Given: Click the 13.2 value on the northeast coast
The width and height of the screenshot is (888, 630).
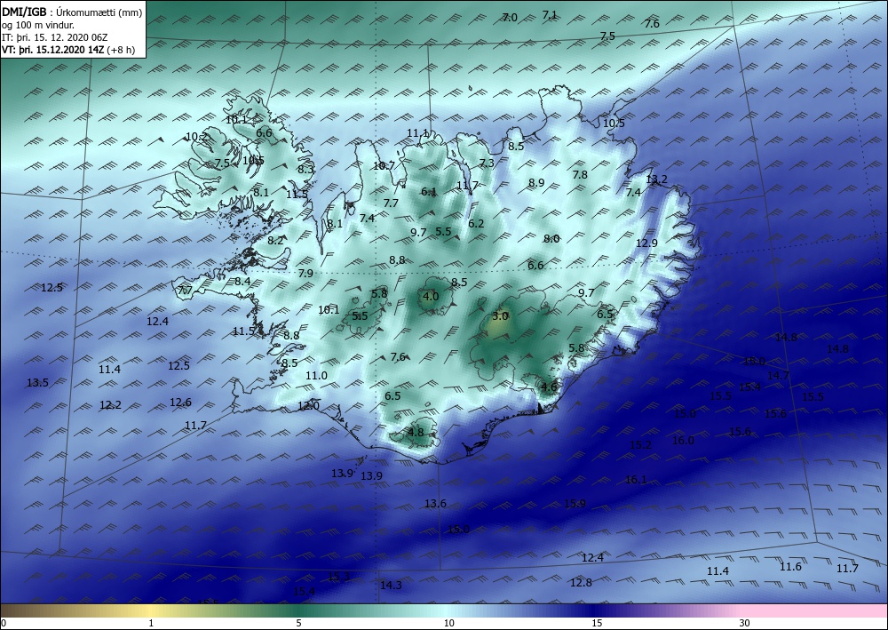Looking at the screenshot, I should (x=657, y=179).
